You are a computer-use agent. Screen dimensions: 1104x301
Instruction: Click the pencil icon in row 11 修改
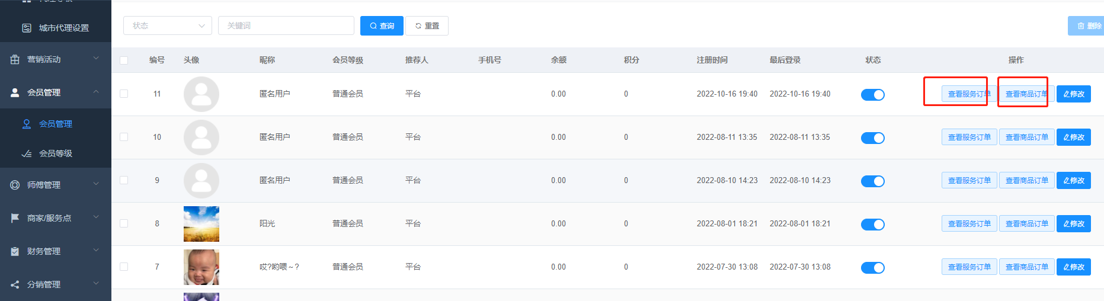(1066, 94)
